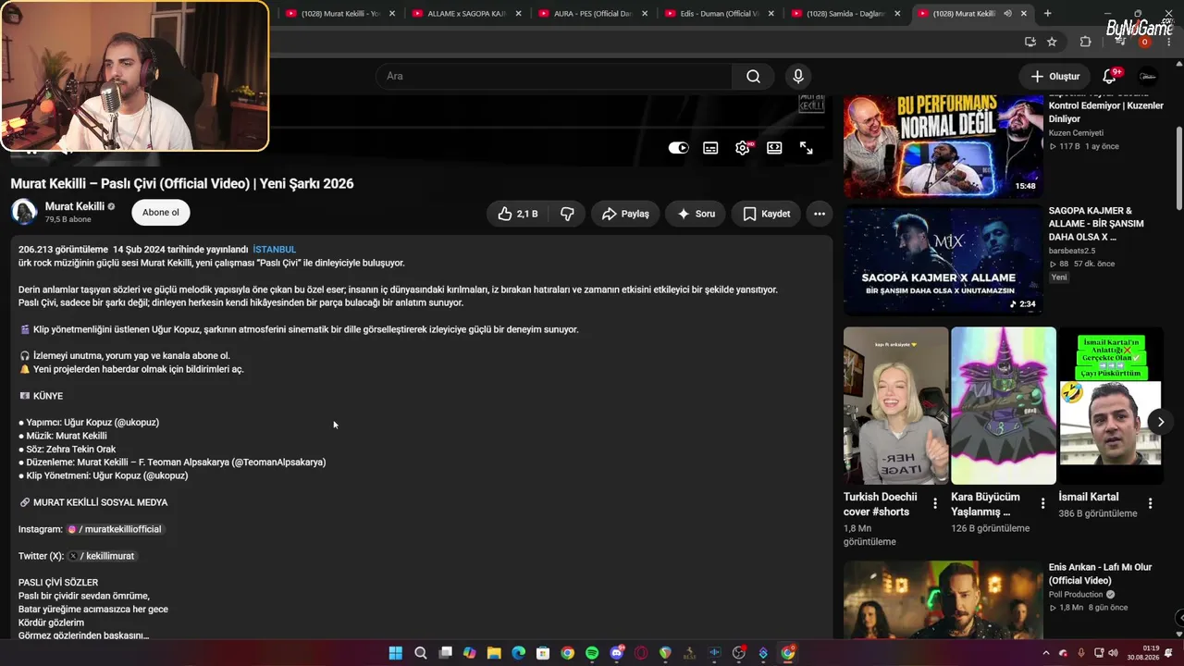Viewport: 1184px width, 666px height.
Task: Start voice search with the microphone icon
Action: (798, 77)
